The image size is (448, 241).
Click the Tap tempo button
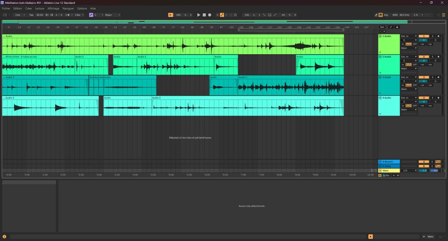[x=31, y=15]
